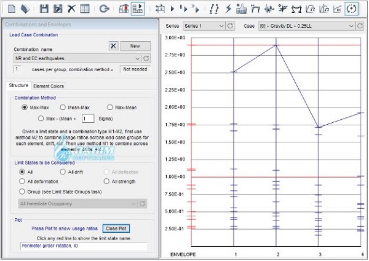Select the Mean-Max combination method

[x=63, y=107]
